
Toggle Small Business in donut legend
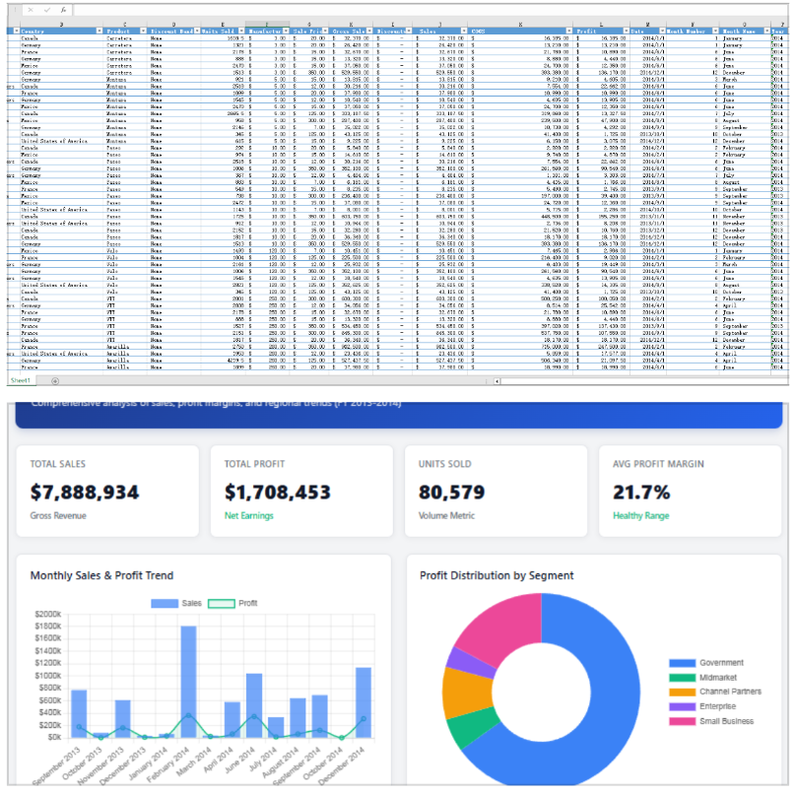click(711, 721)
